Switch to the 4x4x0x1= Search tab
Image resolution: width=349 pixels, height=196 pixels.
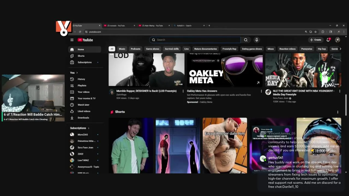click(x=189, y=26)
